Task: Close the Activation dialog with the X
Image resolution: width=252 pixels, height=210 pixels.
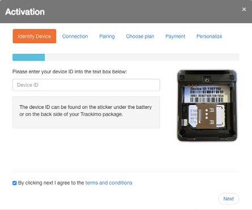Action: pos(244,9)
